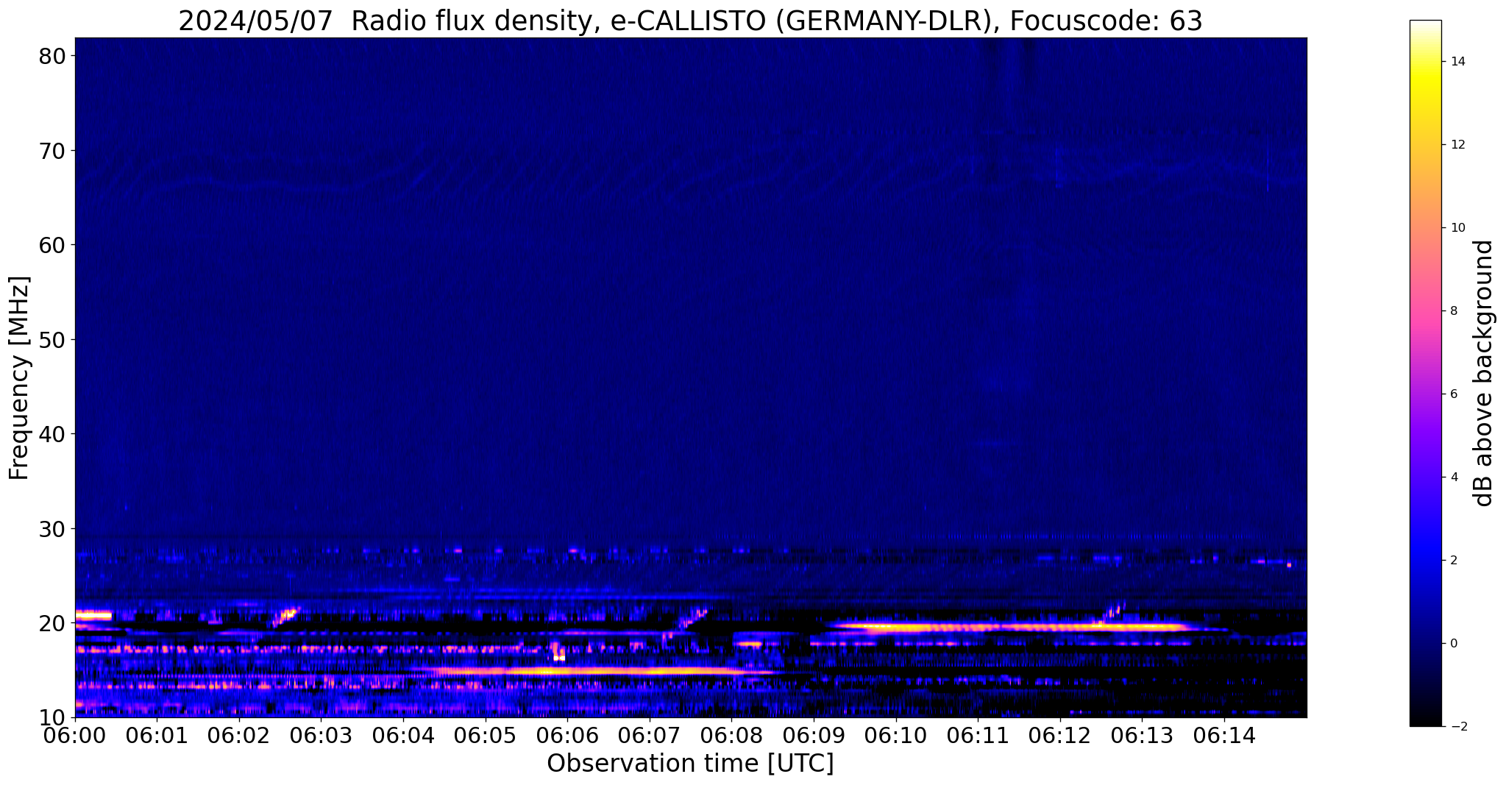Click the white top end of colorbar
1506x785 pixels.
(1425, 24)
